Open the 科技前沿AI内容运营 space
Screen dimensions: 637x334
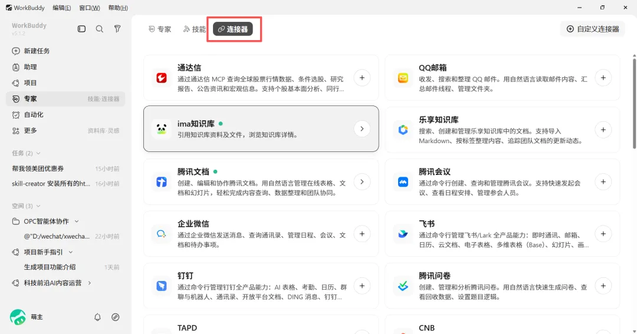pyautogui.click(x=52, y=283)
